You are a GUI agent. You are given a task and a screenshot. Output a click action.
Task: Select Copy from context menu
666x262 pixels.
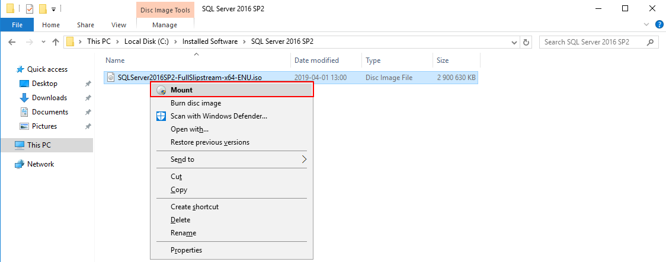pyautogui.click(x=232, y=190)
